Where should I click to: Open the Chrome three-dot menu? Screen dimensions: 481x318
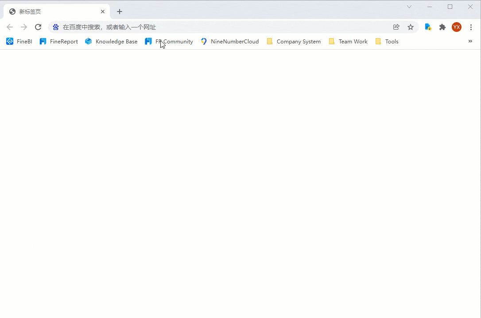471,27
